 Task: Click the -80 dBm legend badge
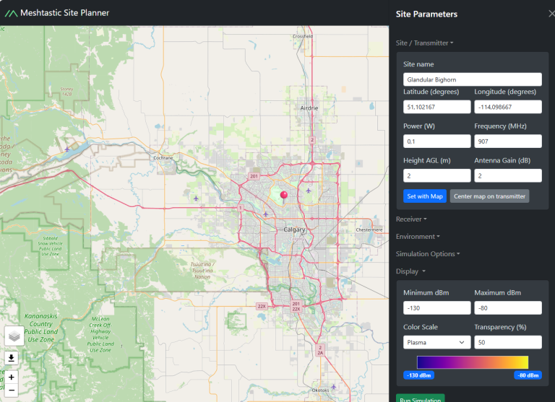tap(528, 375)
